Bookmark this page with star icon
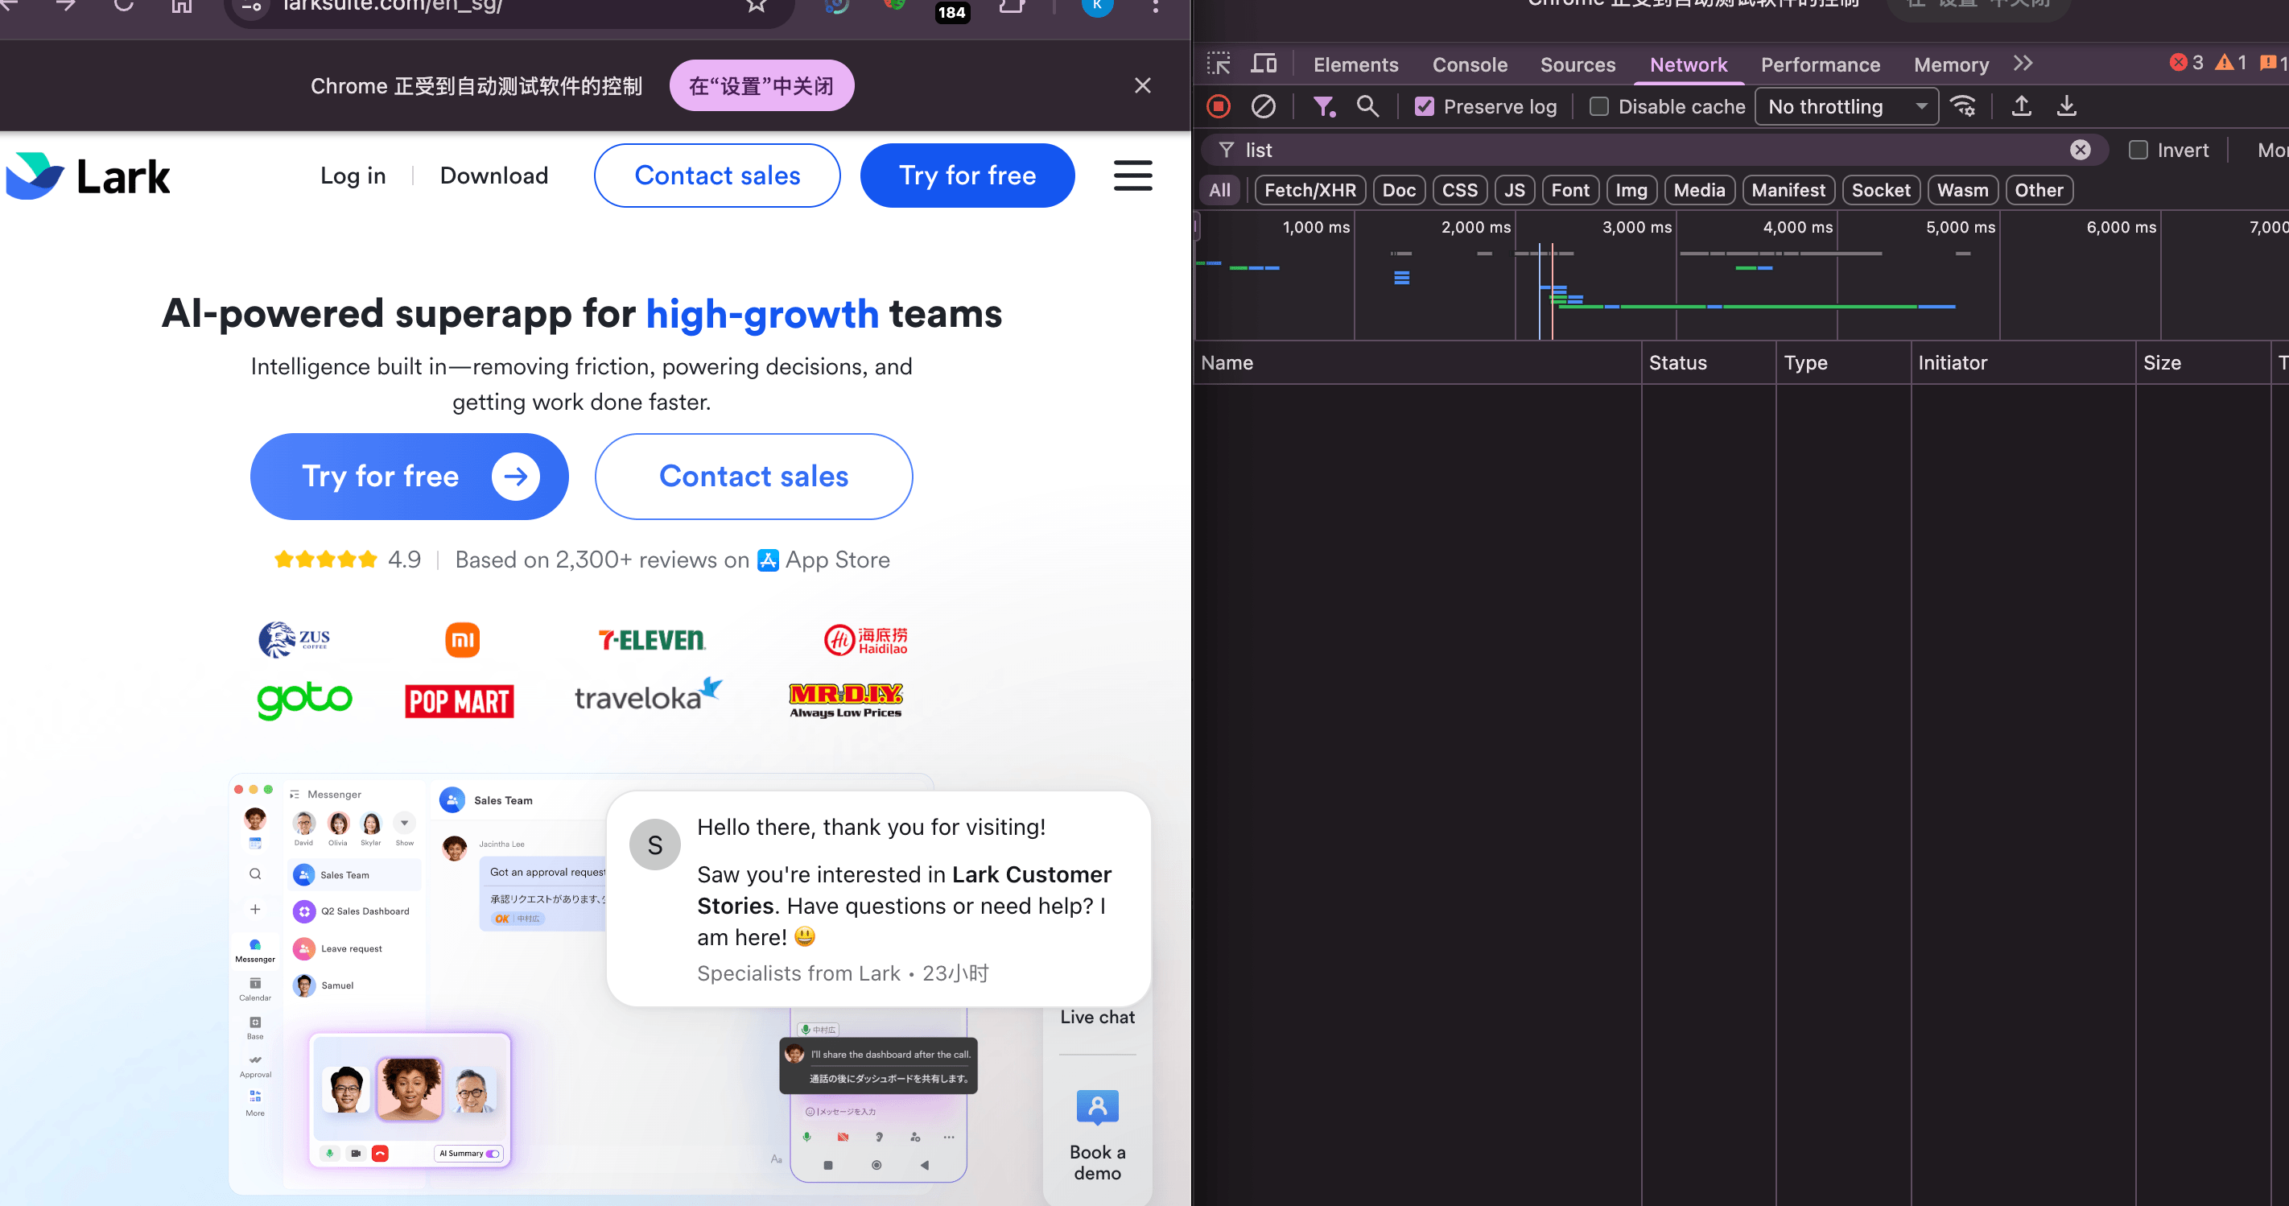 coord(757,6)
